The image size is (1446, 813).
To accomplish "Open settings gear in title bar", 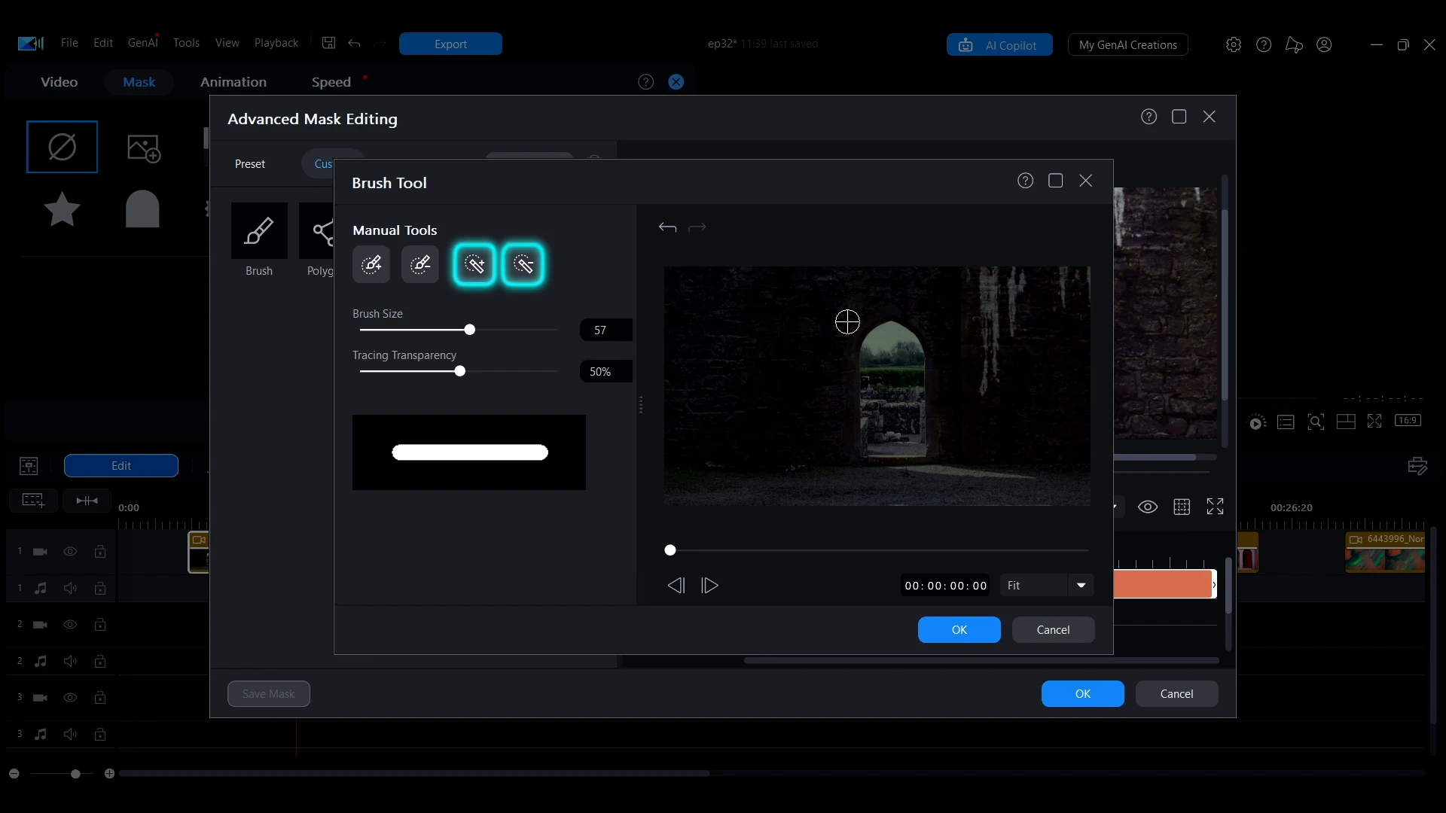I will coord(1234,44).
